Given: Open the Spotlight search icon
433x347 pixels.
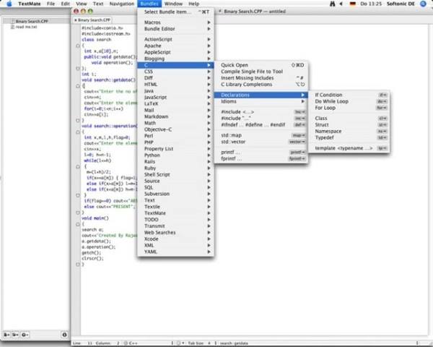Looking at the screenshot, I should (423, 4).
